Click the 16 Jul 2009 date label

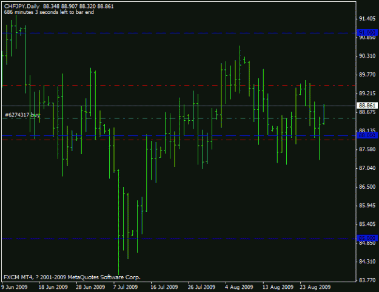164,287
